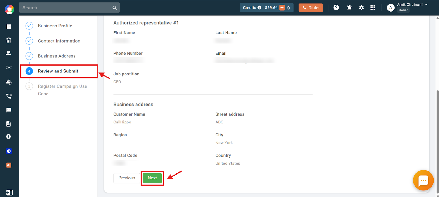Open the dashboard grid icon in sidebar

[9, 27]
